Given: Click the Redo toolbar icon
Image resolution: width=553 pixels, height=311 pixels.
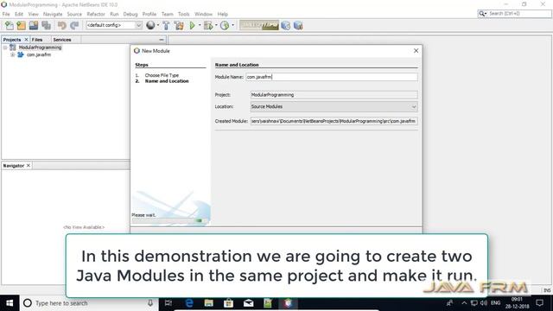Looking at the screenshot, I should click(74, 25).
